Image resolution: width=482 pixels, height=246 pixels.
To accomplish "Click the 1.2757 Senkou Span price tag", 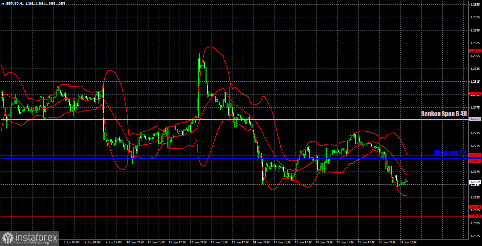I will coord(475,119).
